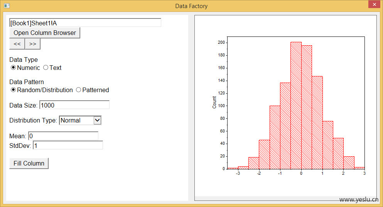Select the Numeric data type radio

13,68
